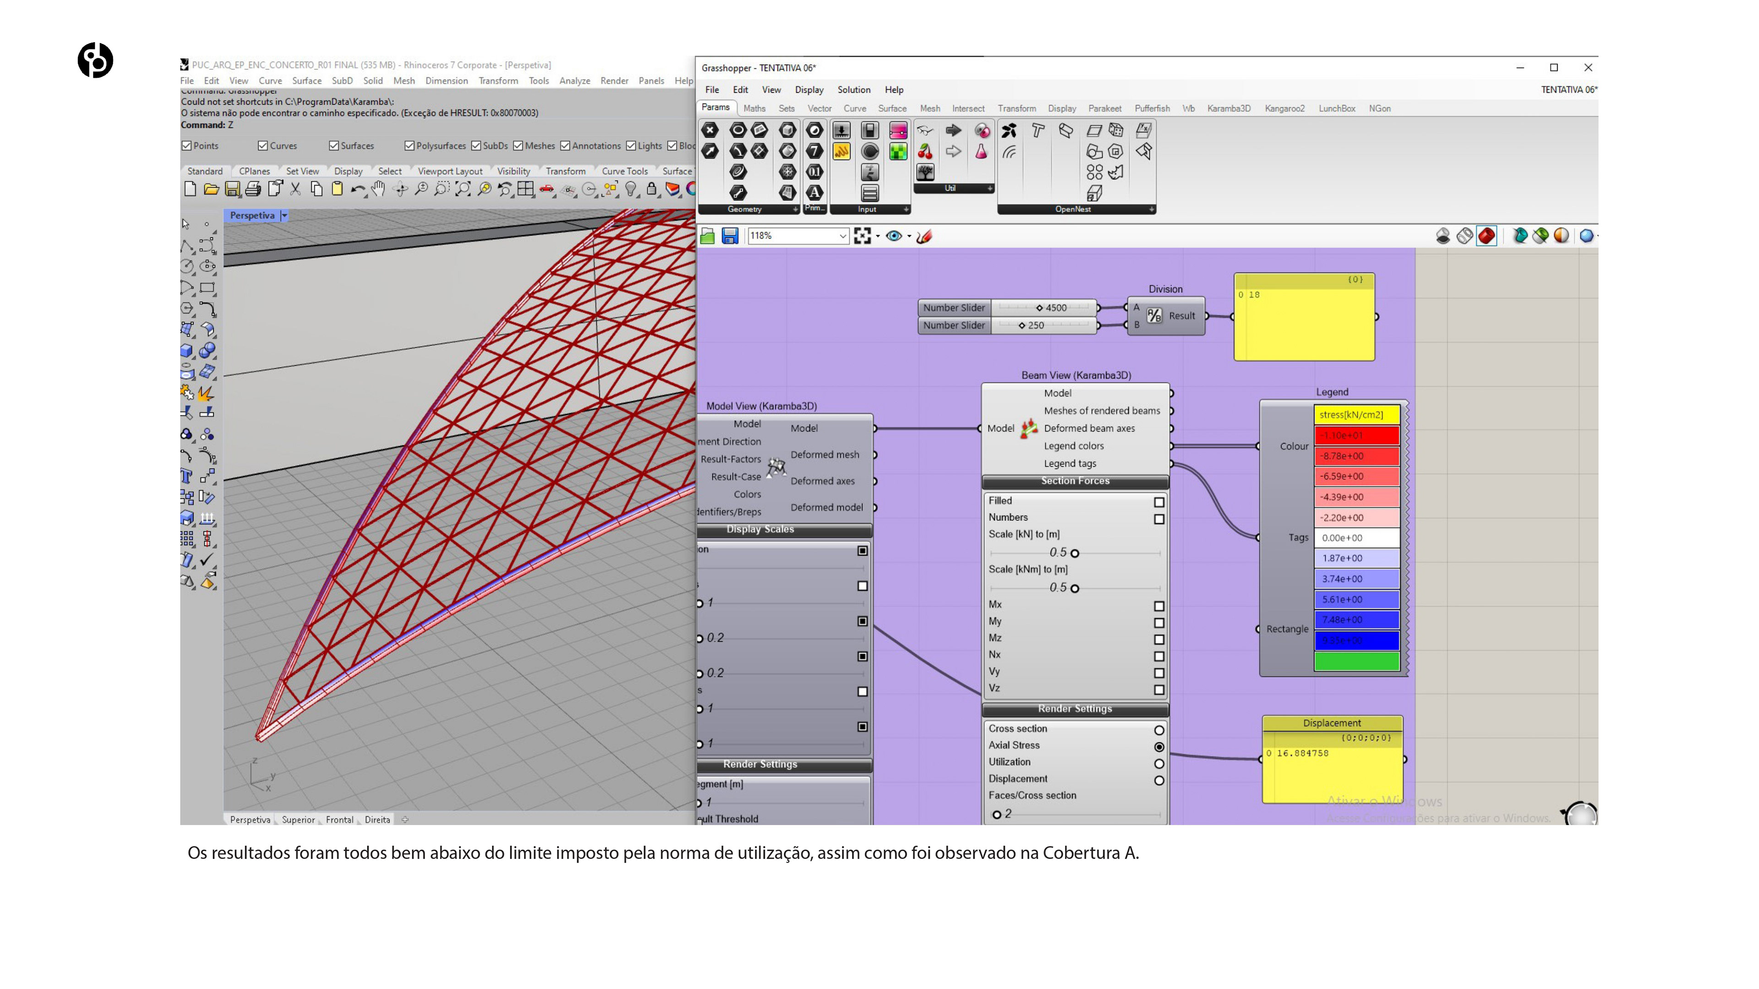The height and width of the screenshot is (989, 1759).
Task: Switch to the Frontal viewport tab
Action: (339, 820)
